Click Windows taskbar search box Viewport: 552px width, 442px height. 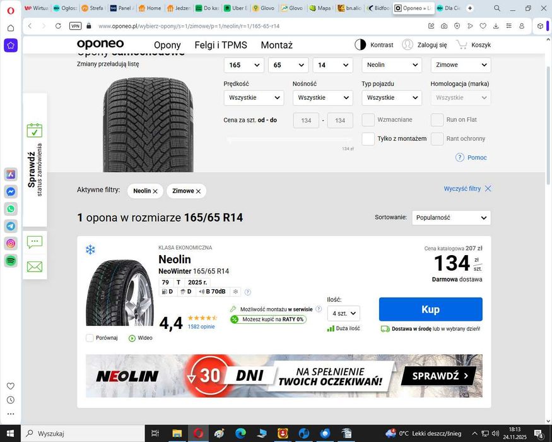(x=83, y=434)
